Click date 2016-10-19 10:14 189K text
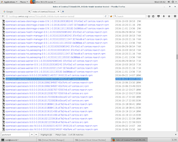The image size is (178, 142). coord(128,111)
